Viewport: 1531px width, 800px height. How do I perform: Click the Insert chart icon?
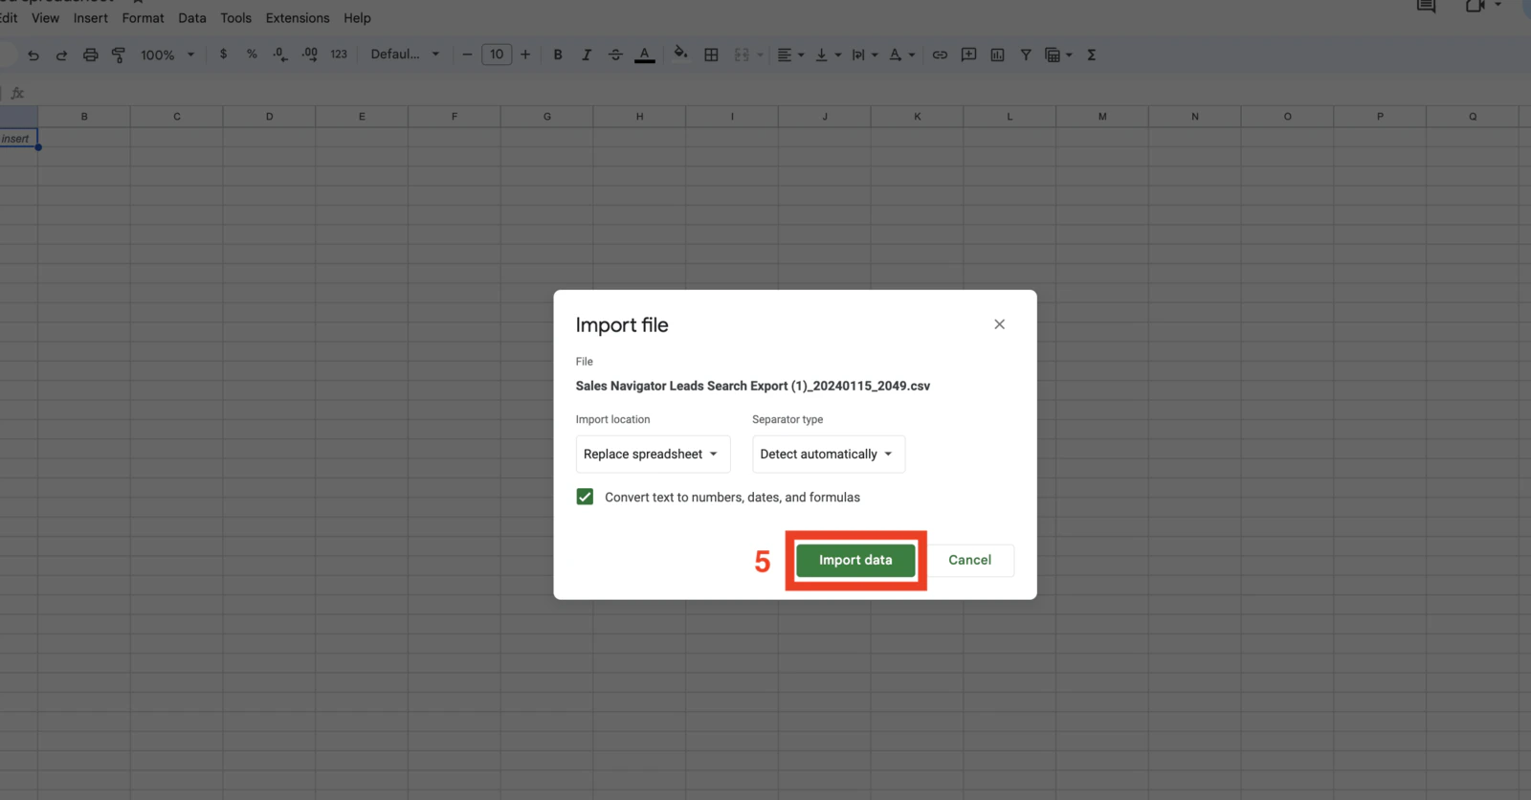tap(997, 55)
